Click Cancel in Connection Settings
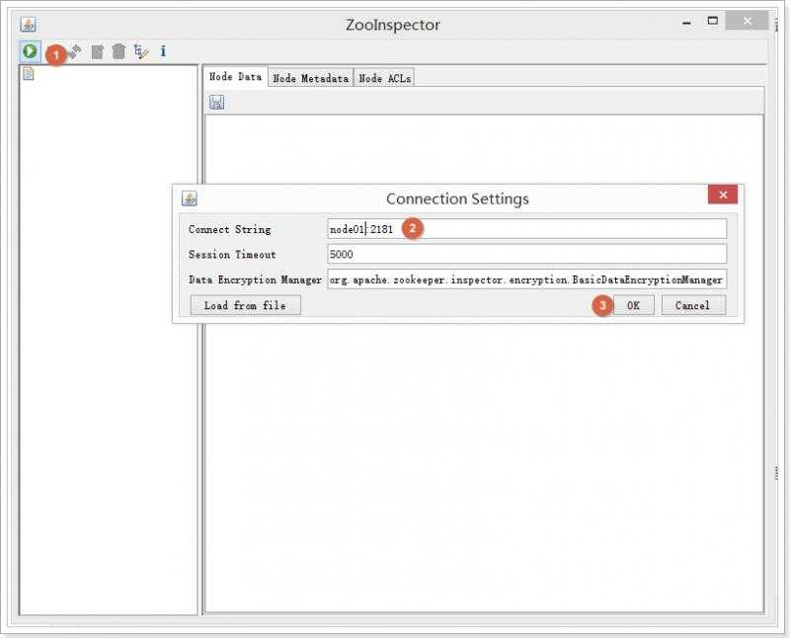Screen dimensions: 790x638 tap(693, 305)
